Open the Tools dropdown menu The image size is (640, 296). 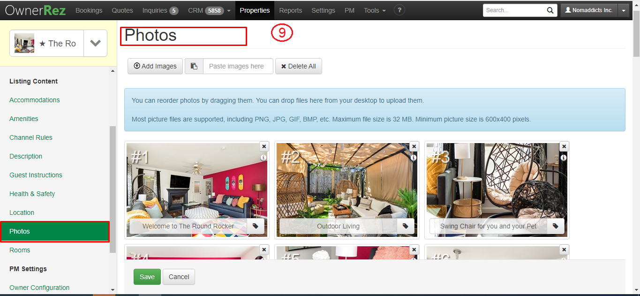tap(375, 10)
